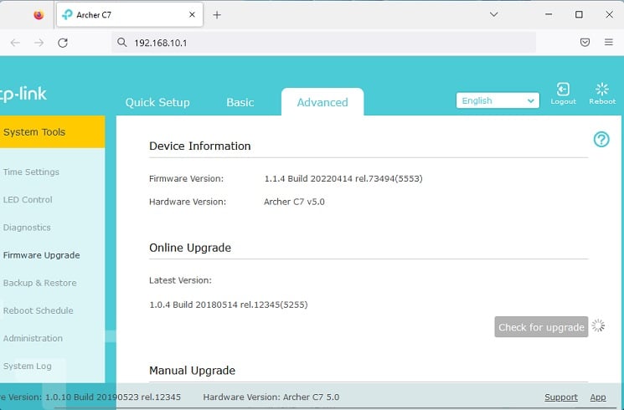The height and width of the screenshot is (410, 624).
Task: Click the Hardware Version label in Device Information
Action: coord(188,202)
